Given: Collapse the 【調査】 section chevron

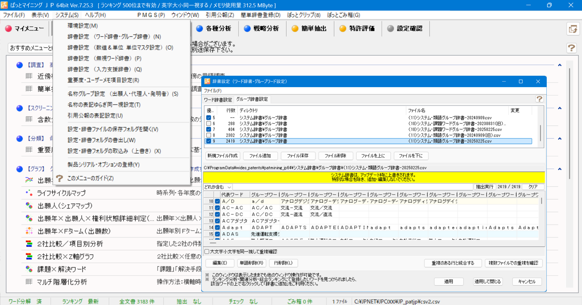Looking at the screenshot, I should 560,65.
